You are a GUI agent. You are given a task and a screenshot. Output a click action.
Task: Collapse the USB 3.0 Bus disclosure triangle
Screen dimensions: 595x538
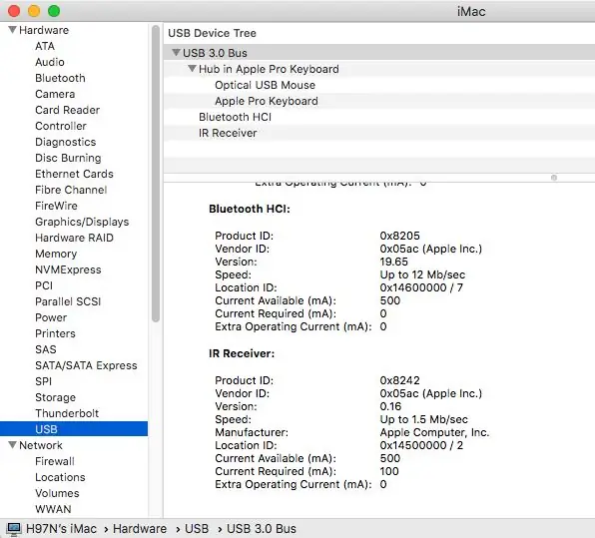point(176,52)
